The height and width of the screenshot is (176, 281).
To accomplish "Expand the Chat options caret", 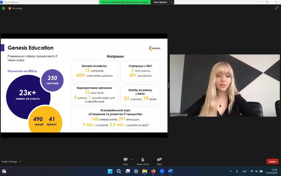I will (x=132, y=159).
